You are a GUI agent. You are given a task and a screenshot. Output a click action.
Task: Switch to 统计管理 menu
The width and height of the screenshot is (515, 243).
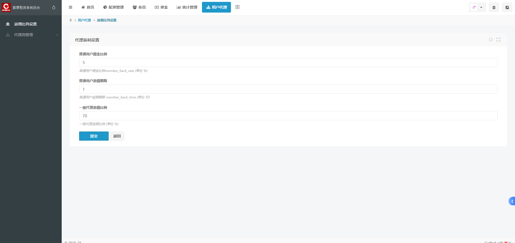point(187,7)
